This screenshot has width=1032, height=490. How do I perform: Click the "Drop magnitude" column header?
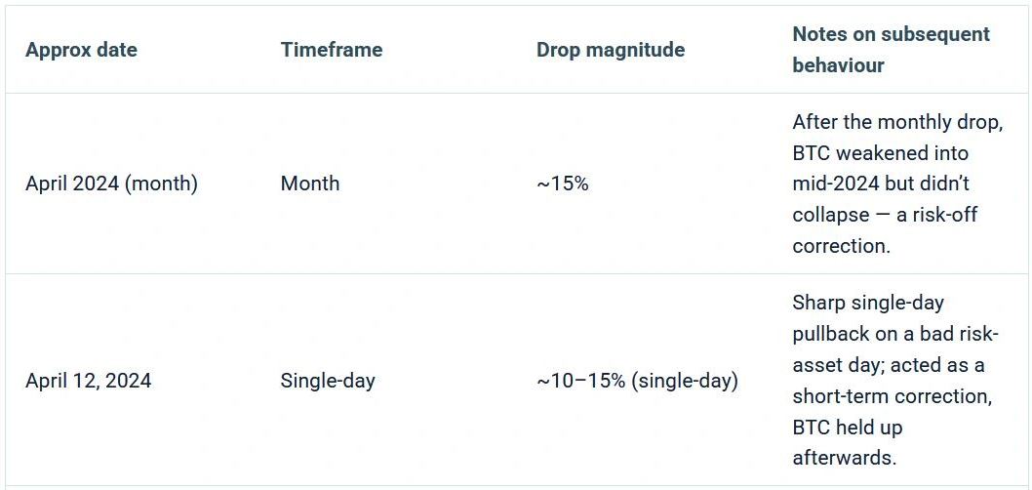click(610, 50)
